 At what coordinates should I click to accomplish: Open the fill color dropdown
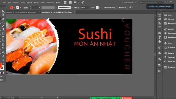14,7
